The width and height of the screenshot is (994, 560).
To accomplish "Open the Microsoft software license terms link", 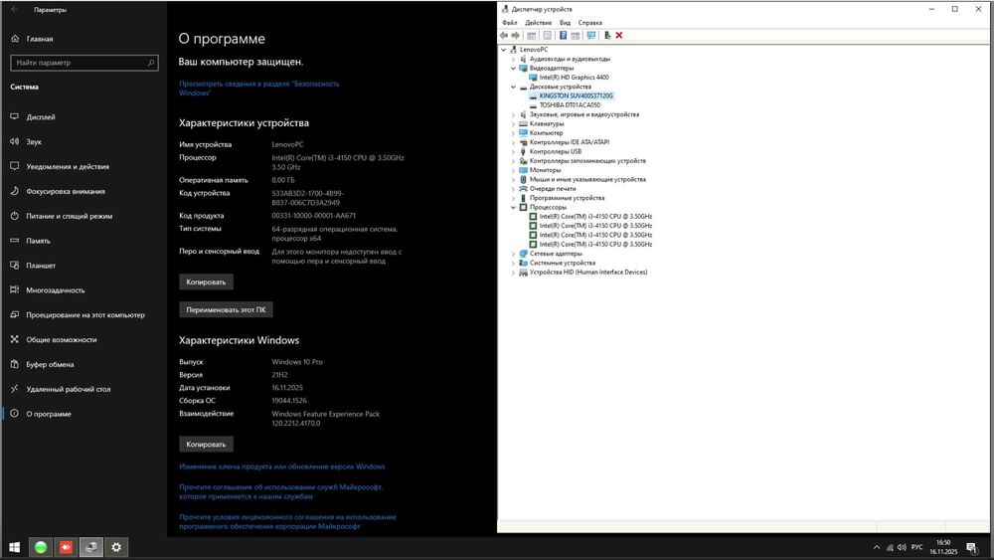I will [287, 521].
